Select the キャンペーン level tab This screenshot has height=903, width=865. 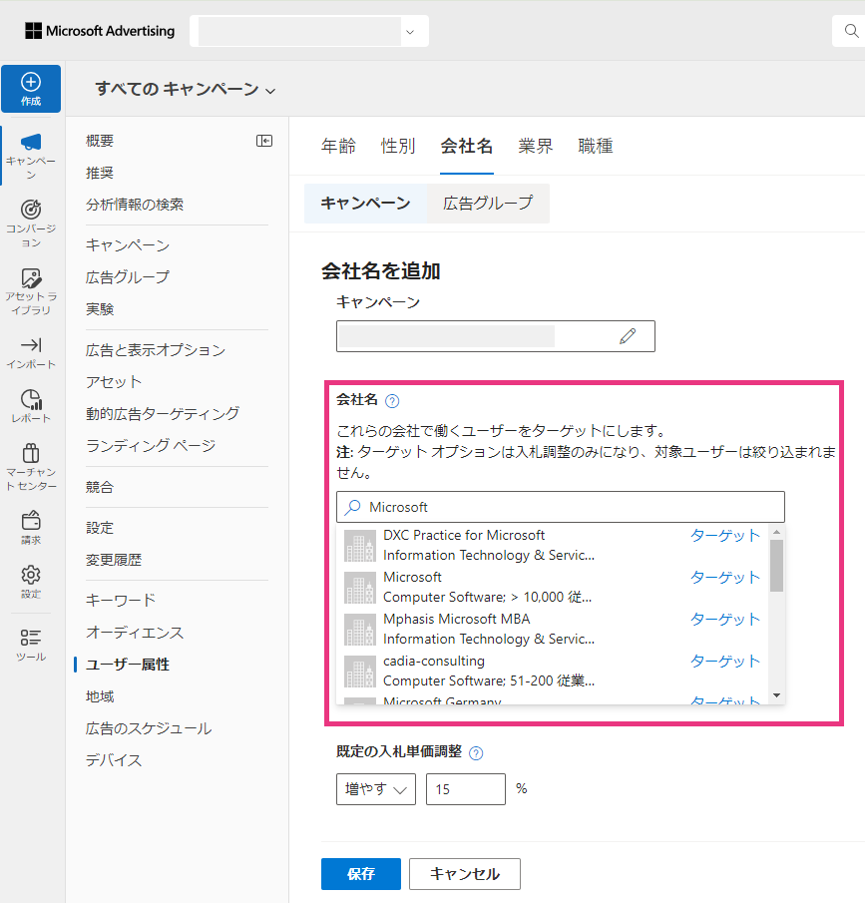pyautogui.click(x=366, y=204)
